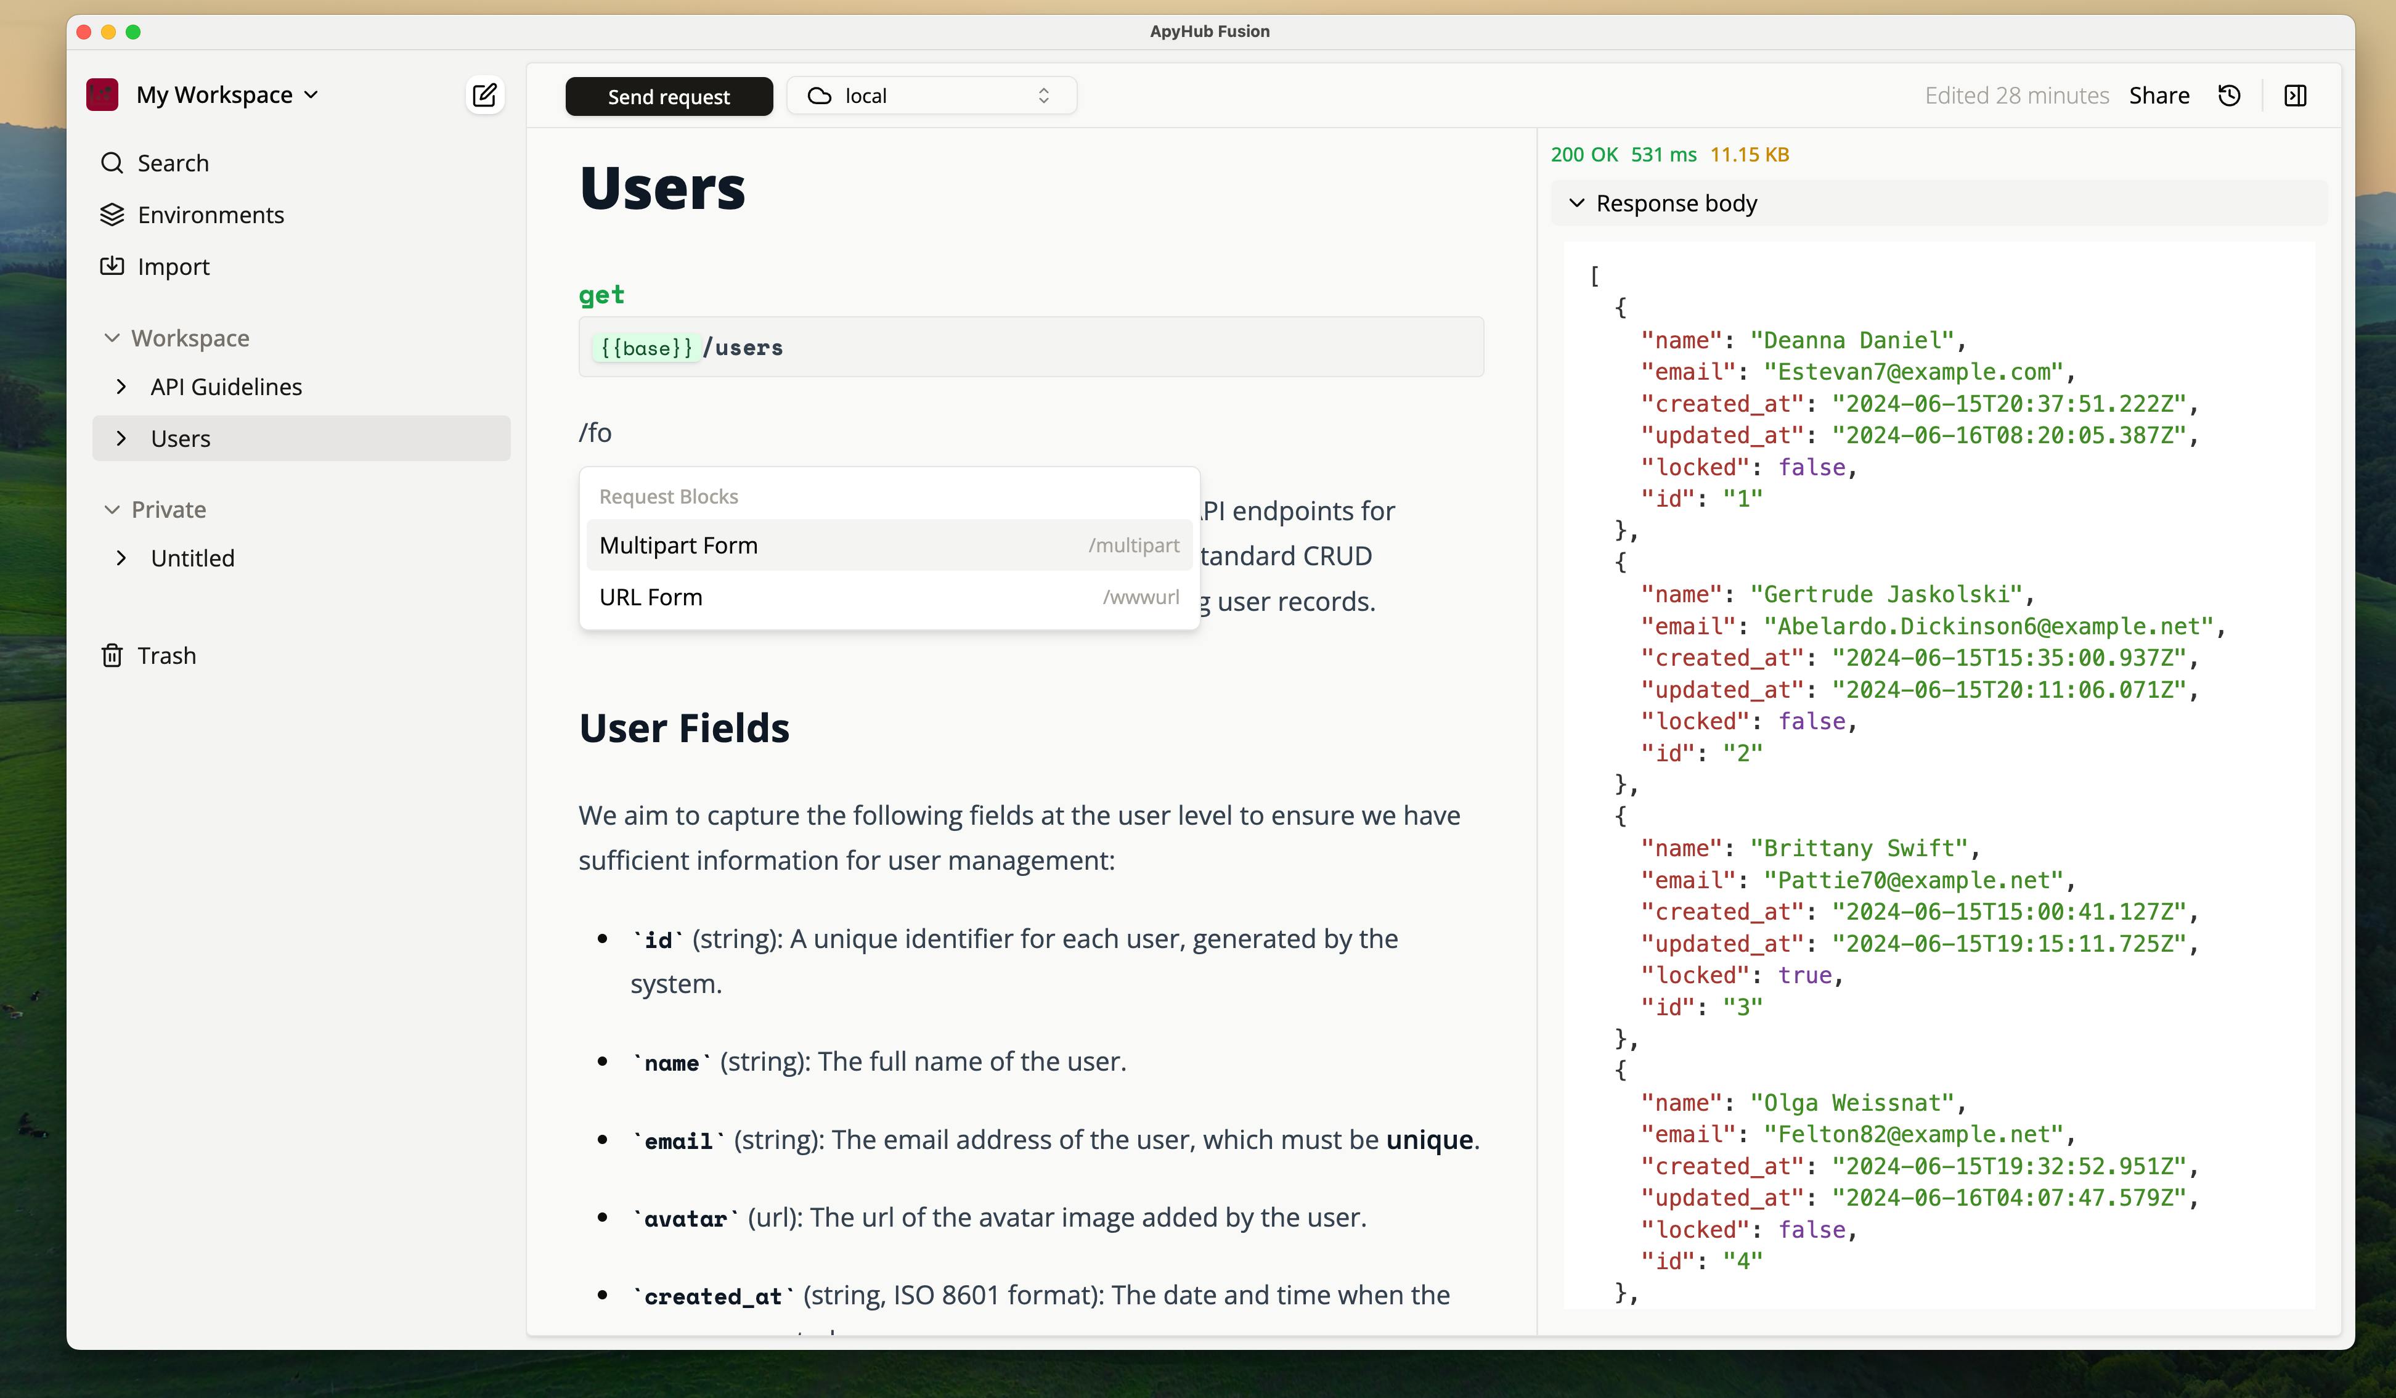2396x1398 pixels.
Task: Open the My Workspace switcher dropdown
Action: point(227,95)
